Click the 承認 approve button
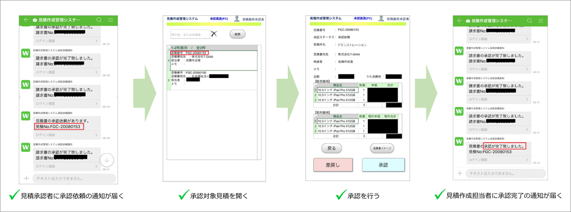 click(x=383, y=165)
